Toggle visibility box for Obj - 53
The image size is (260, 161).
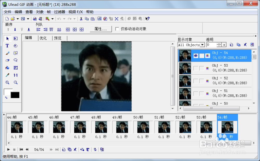(196, 68)
